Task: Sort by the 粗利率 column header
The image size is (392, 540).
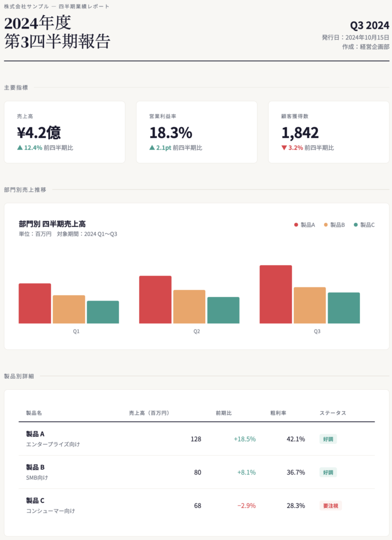Action: (x=278, y=412)
